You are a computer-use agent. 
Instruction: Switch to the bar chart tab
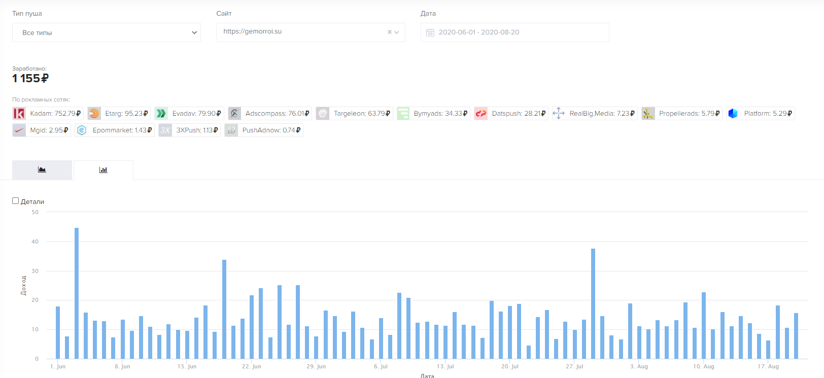tap(104, 170)
